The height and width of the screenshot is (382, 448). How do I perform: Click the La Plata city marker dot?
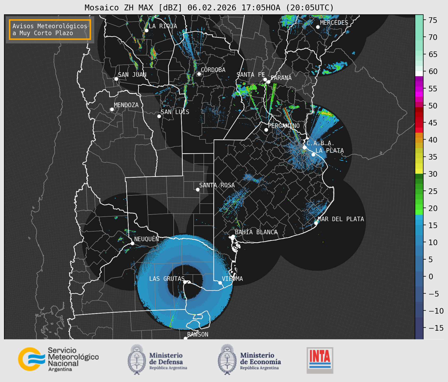[x=313, y=155]
